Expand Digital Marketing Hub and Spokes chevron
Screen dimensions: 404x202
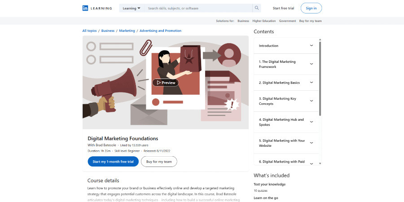point(312,122)
